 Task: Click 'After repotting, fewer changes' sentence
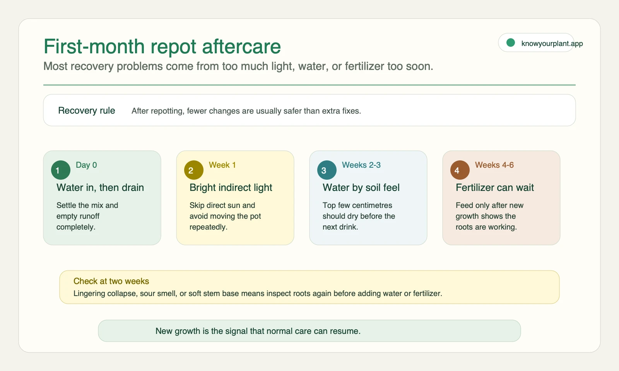click(246, 111)
